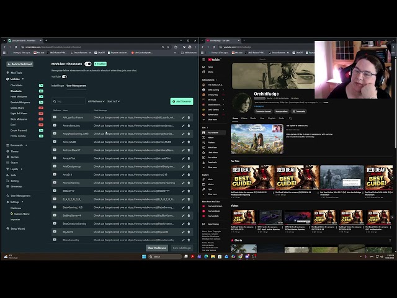Toggle Chat Alerts module On badge

pos(41,86)
